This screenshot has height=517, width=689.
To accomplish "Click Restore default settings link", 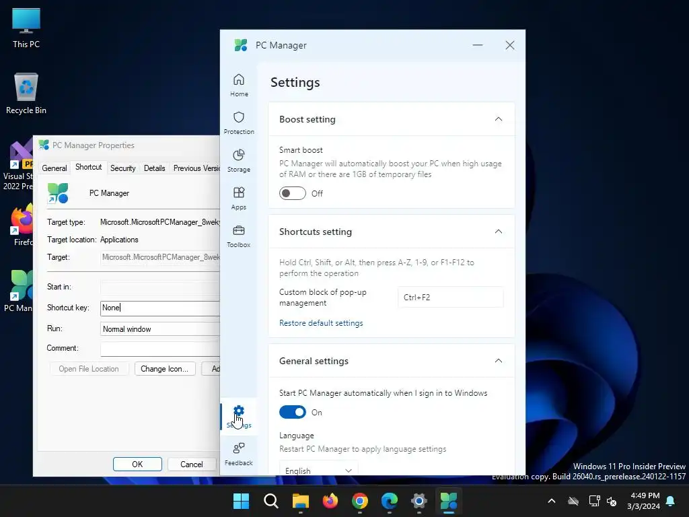I will pos(321,323).
